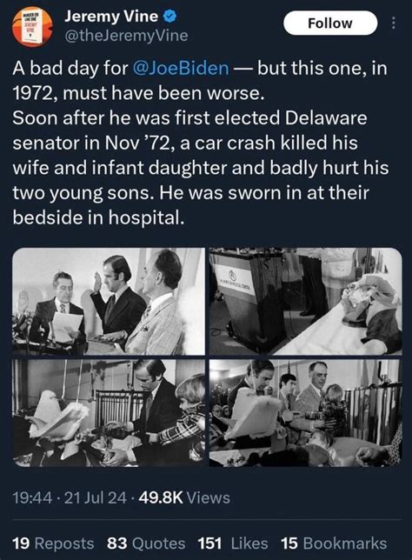Click the 19:44 post timestamp
412x560 pixels.
coord(32,497)
